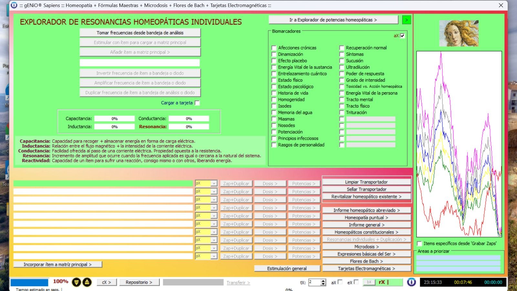517x291 pixels.
Task: Open Informe general
Action: pyautogui.click(x=366, y=225)
